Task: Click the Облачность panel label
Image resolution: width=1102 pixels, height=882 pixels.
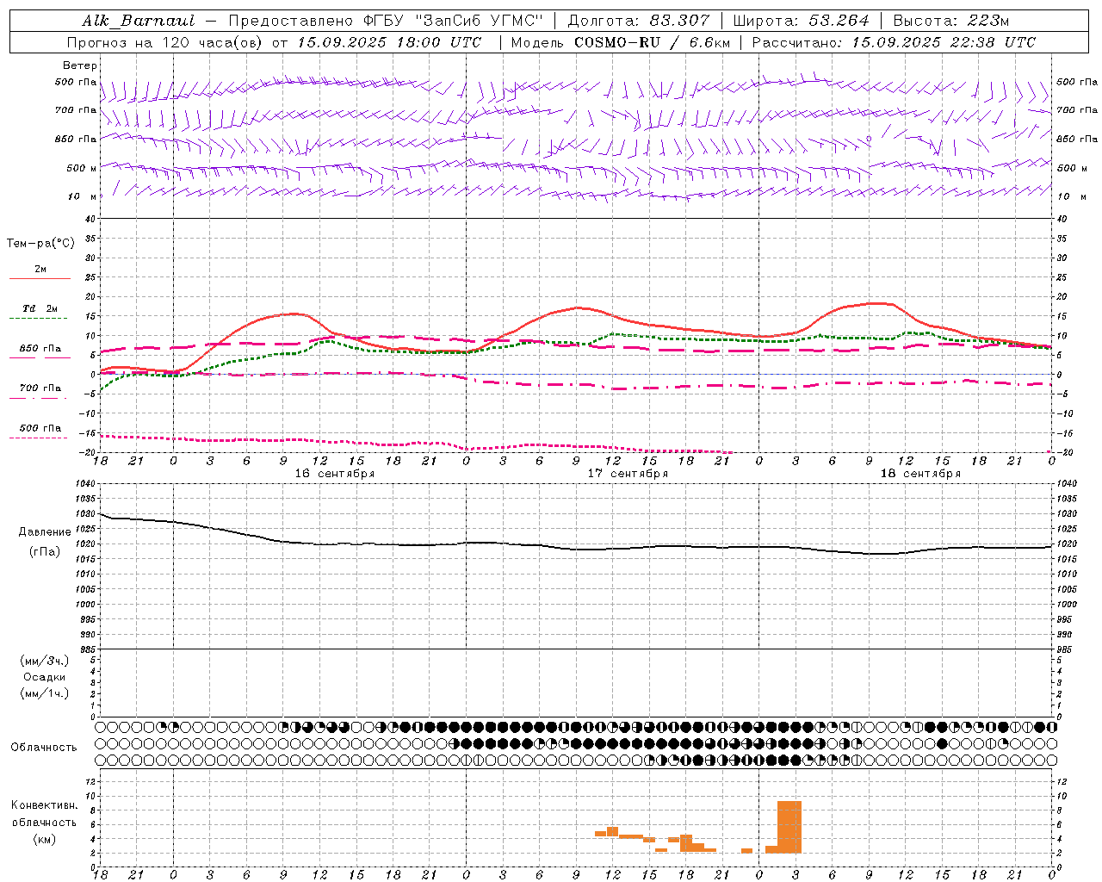Action: click(44, 748)
